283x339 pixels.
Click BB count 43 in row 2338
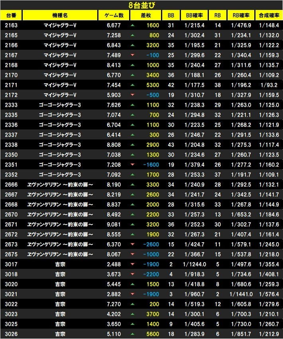pos(171,145)
